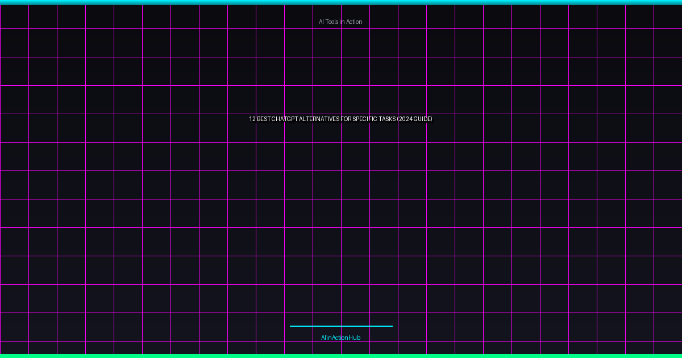Click "(2024 GUIDE)" at the headline's end
This screenshot has width=682, height=358.
click(x=415, y=119)
